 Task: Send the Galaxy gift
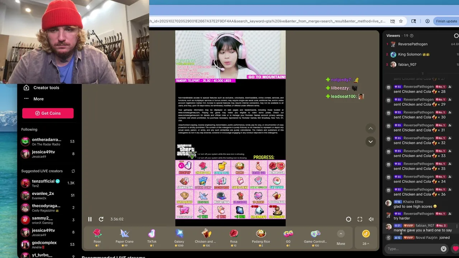click(x=179, y=238)
